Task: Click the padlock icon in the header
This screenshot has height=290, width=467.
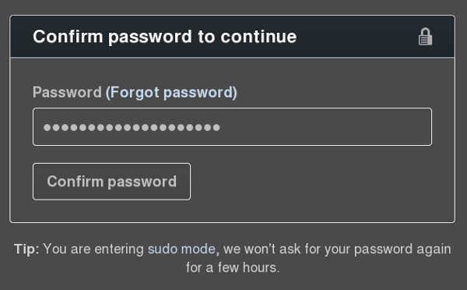Action: pos(425,37)
